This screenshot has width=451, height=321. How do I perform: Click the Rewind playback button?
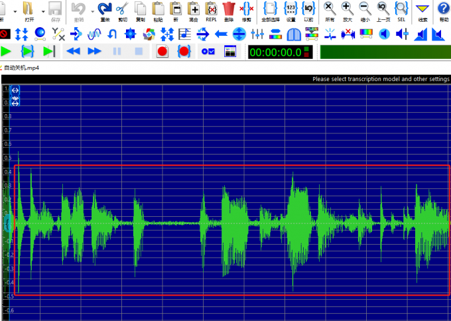(x=73, y=51)
